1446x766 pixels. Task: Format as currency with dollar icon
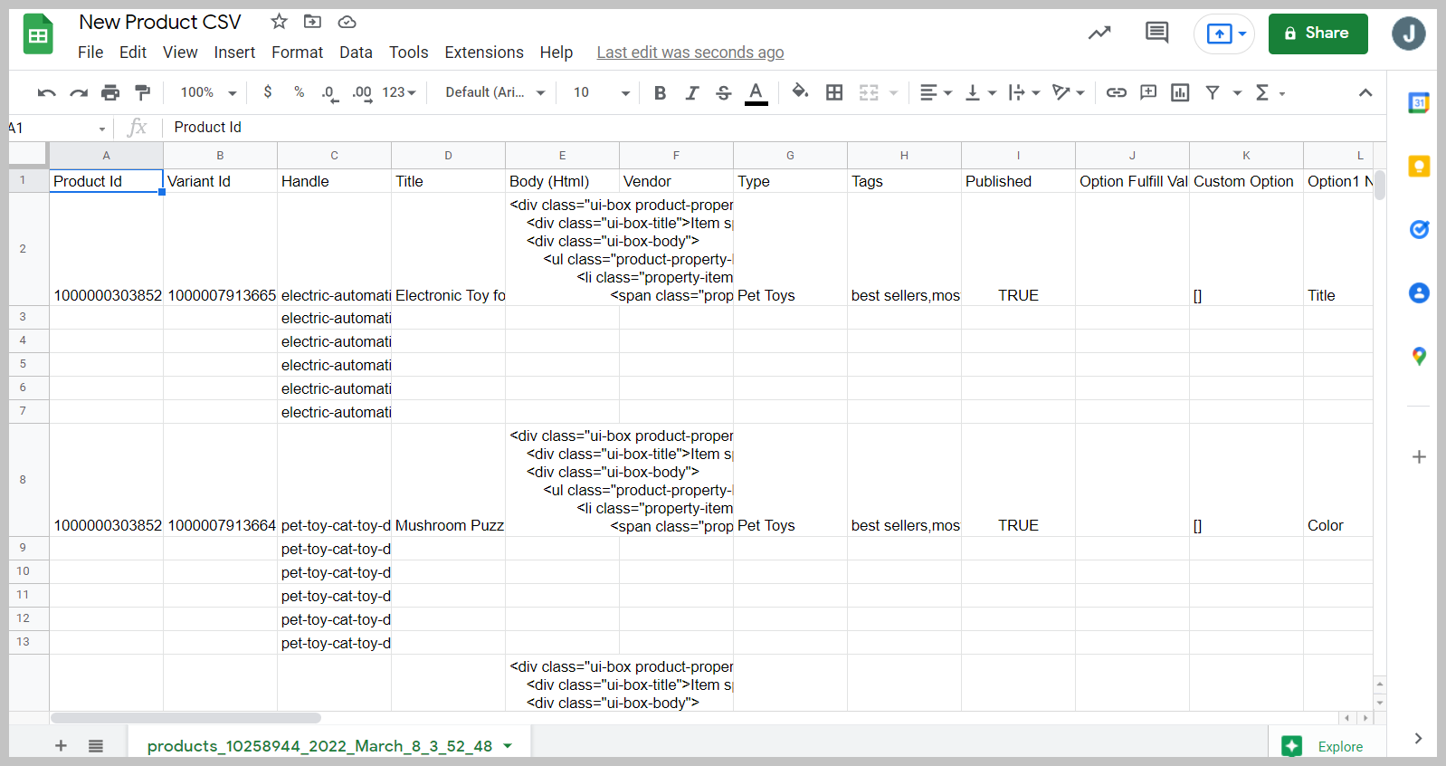268,92
